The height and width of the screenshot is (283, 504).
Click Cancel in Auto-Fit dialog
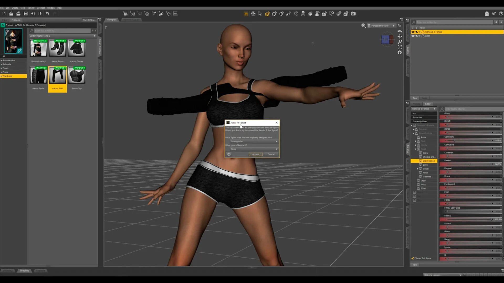pos(271,154)
